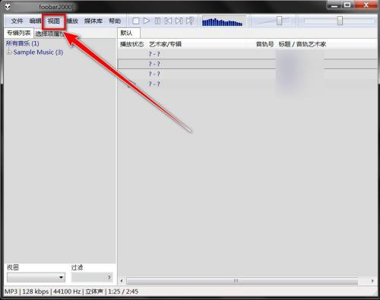Screen dimensions: 380x300
Task: Select the first '? - ?' playlist row
Action: [248, 54]
